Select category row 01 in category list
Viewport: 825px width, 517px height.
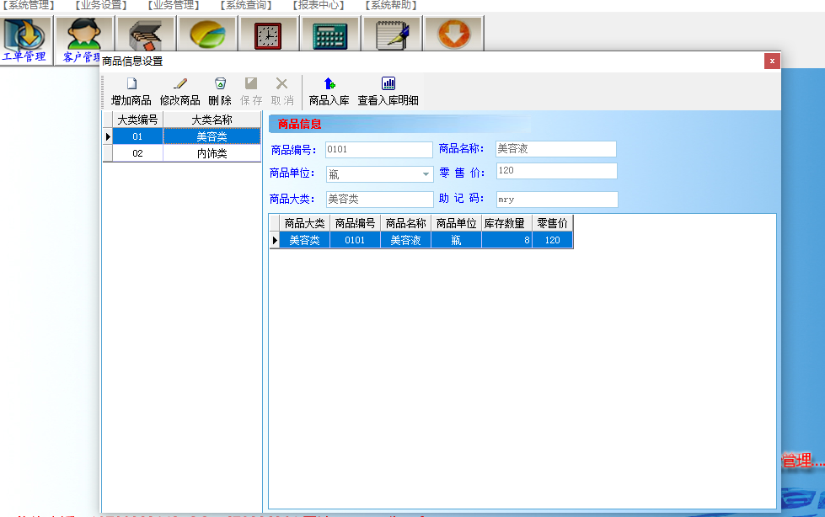(138, 136)
